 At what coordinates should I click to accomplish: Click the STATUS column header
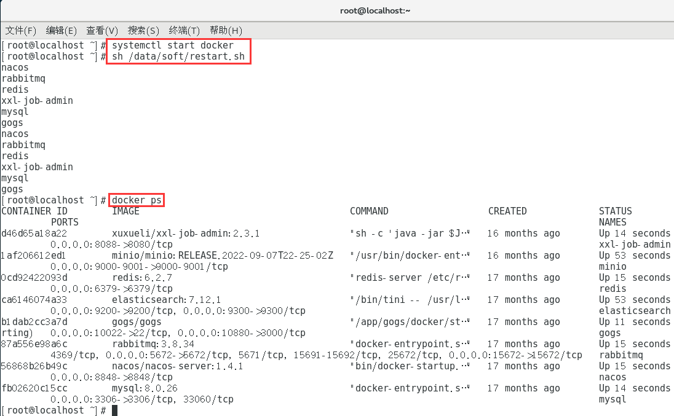point(615,211)
